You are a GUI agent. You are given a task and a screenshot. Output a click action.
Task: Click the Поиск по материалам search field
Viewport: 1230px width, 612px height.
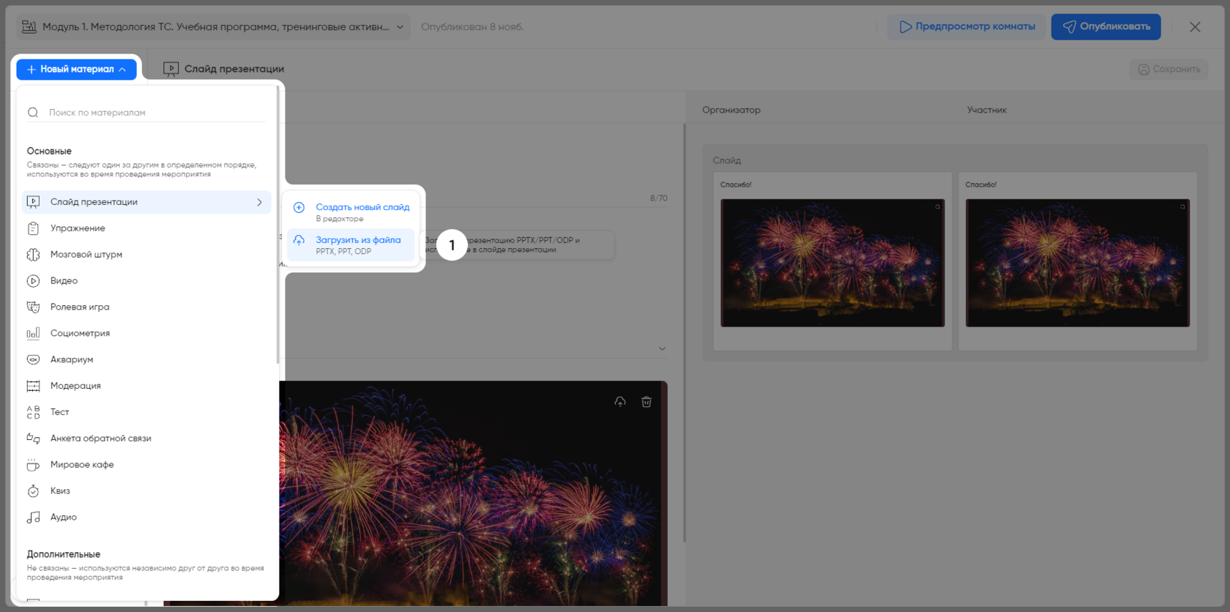click(155, 113)
